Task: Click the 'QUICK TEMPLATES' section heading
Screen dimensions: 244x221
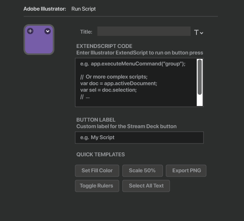Action: 101,154
